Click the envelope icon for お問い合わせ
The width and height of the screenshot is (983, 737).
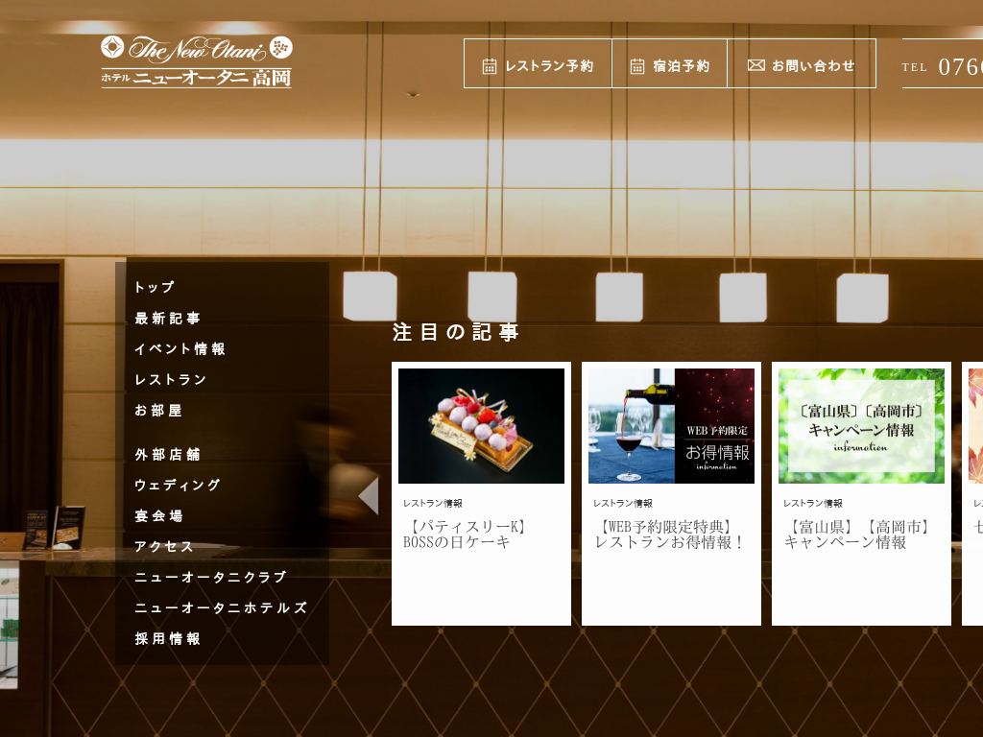pos(756,65)
